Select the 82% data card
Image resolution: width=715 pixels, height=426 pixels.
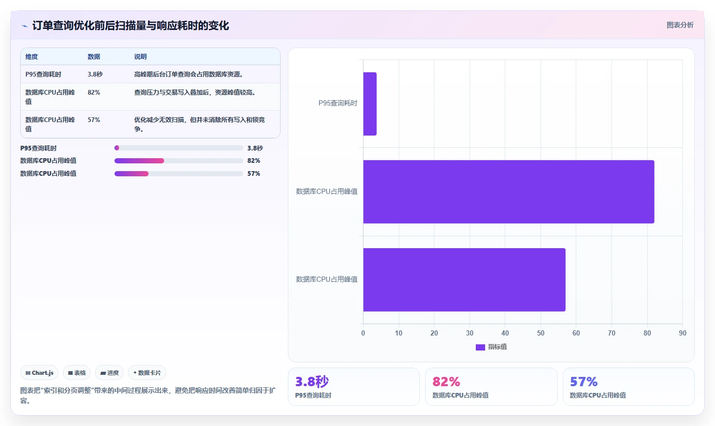(491, 387)
